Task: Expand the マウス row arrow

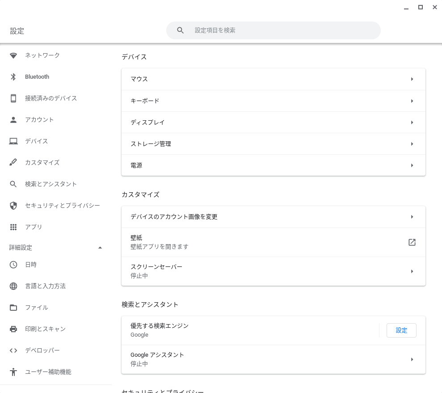Action: pos(412,79)
